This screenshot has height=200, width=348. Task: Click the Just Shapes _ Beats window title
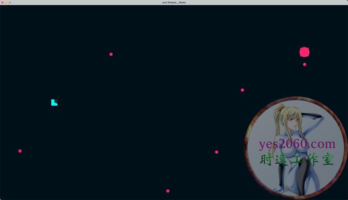coord(174,3)
